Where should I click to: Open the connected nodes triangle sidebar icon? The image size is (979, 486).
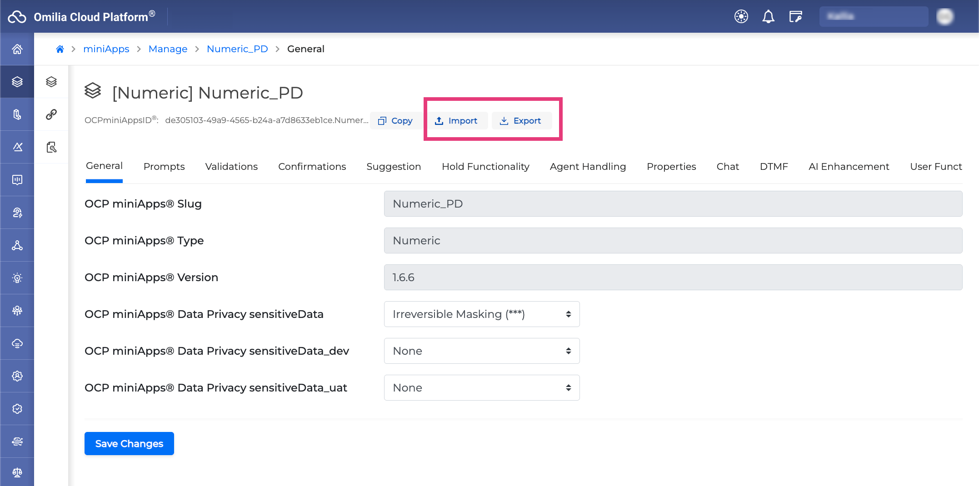tap(17, 245)
